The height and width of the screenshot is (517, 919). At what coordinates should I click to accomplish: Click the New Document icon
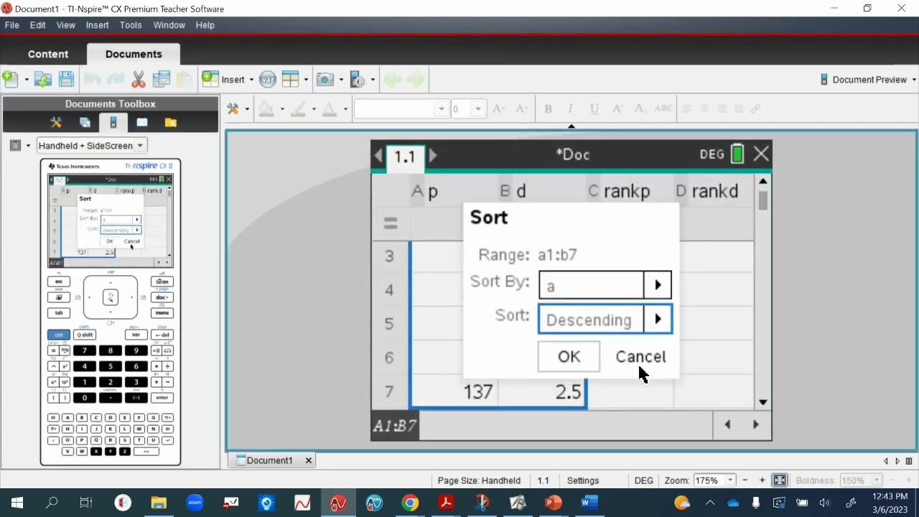[x=10, y=80]
